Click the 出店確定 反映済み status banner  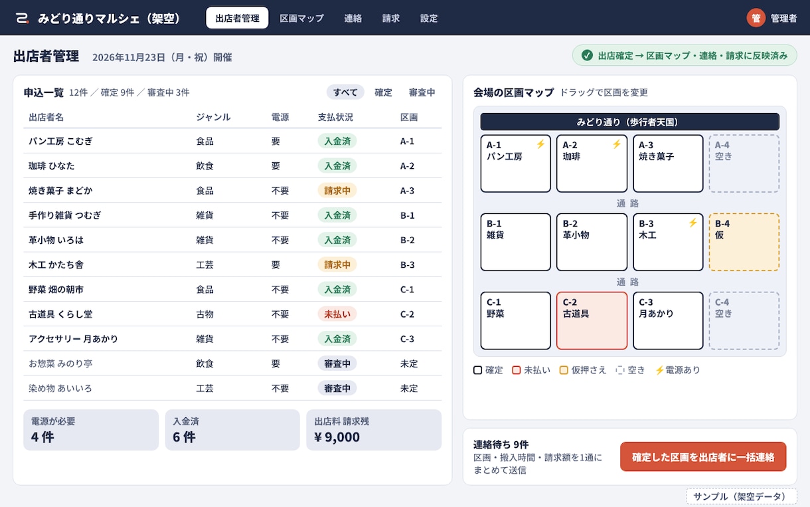click(685, 56)
